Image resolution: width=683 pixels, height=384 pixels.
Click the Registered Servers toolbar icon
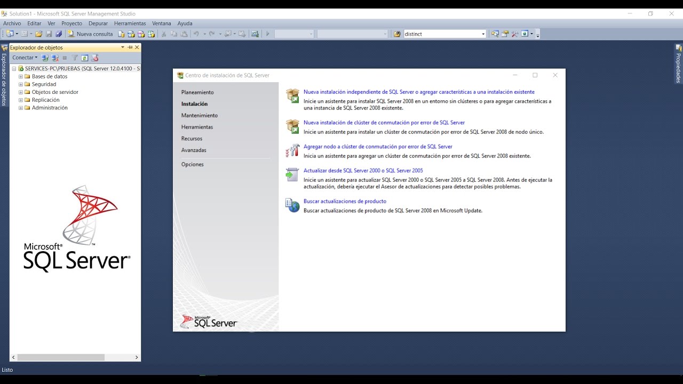(x=495, y=34)
